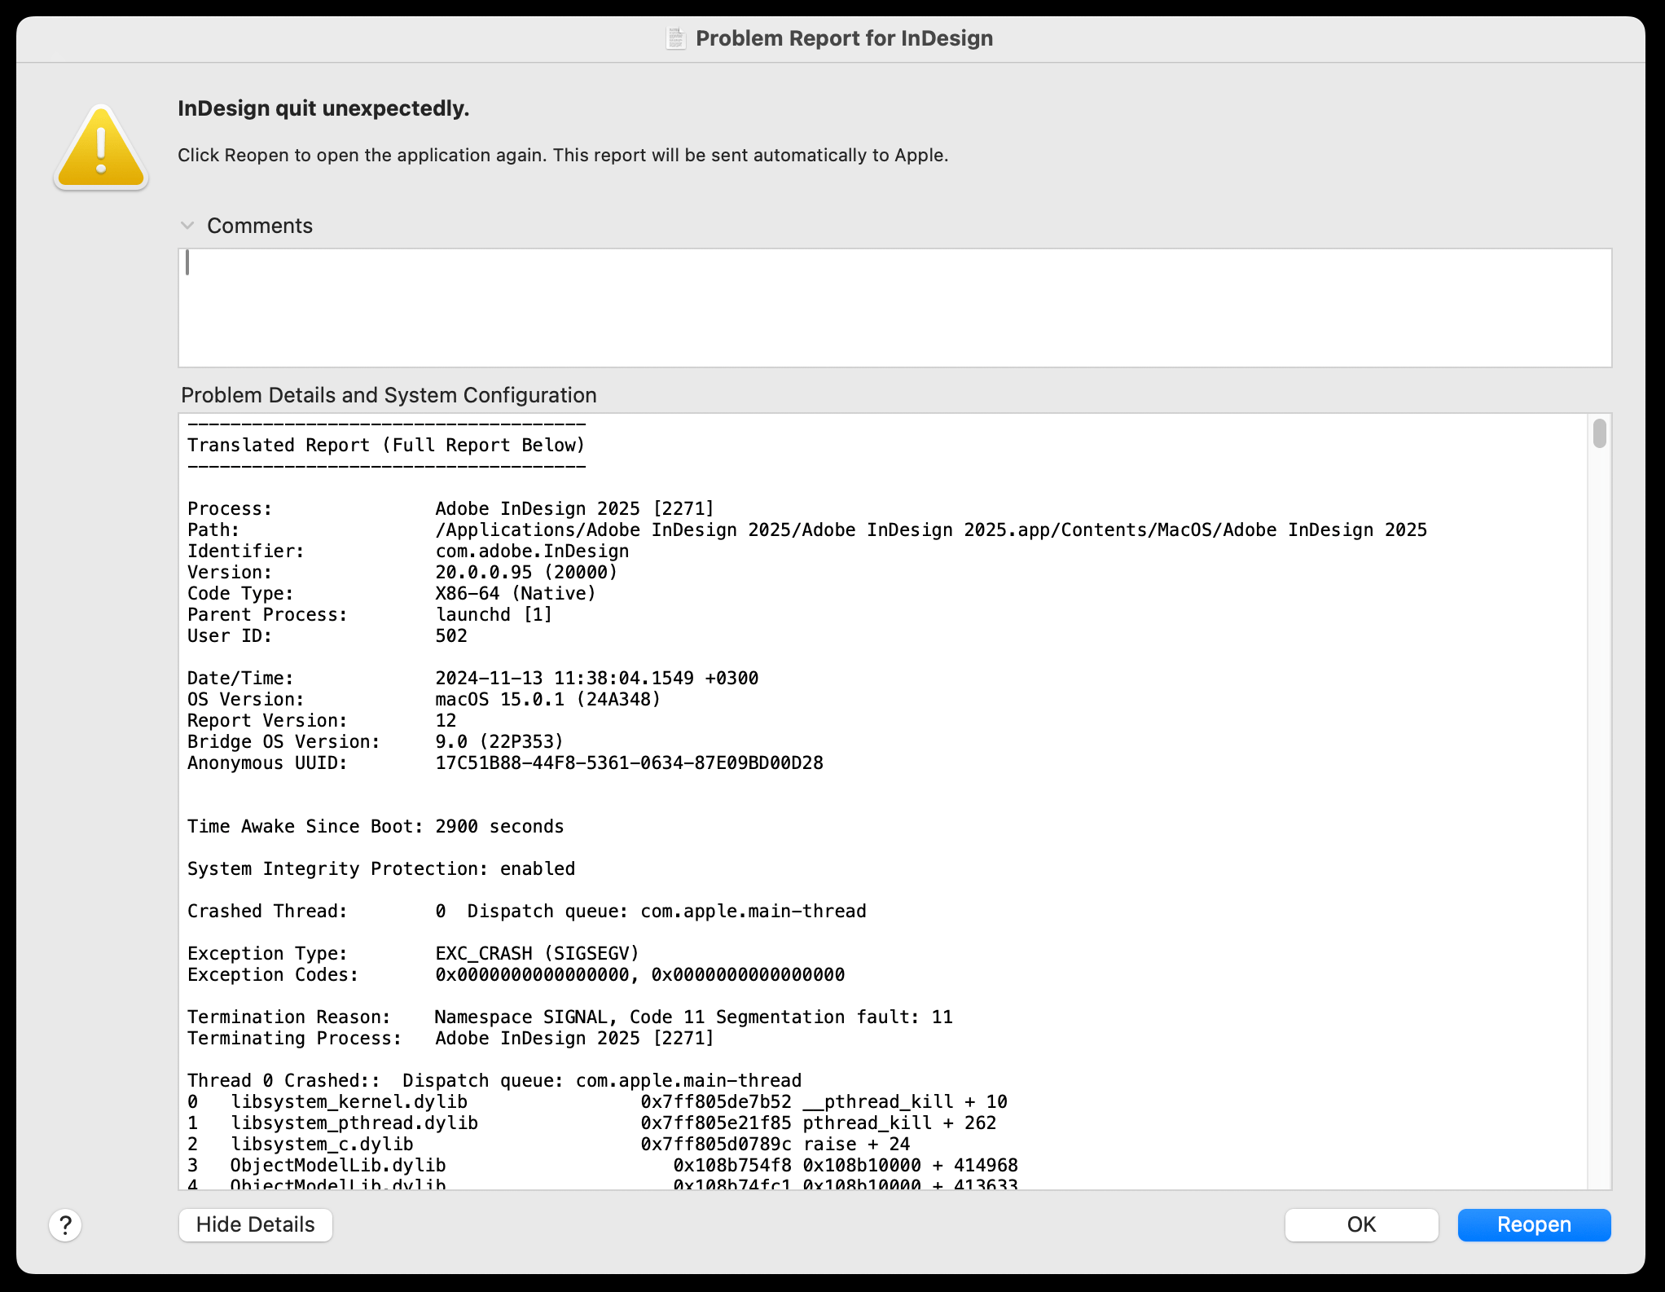
Task: Collapse the Comments section disclosure triangle
Action: point(188,226)
